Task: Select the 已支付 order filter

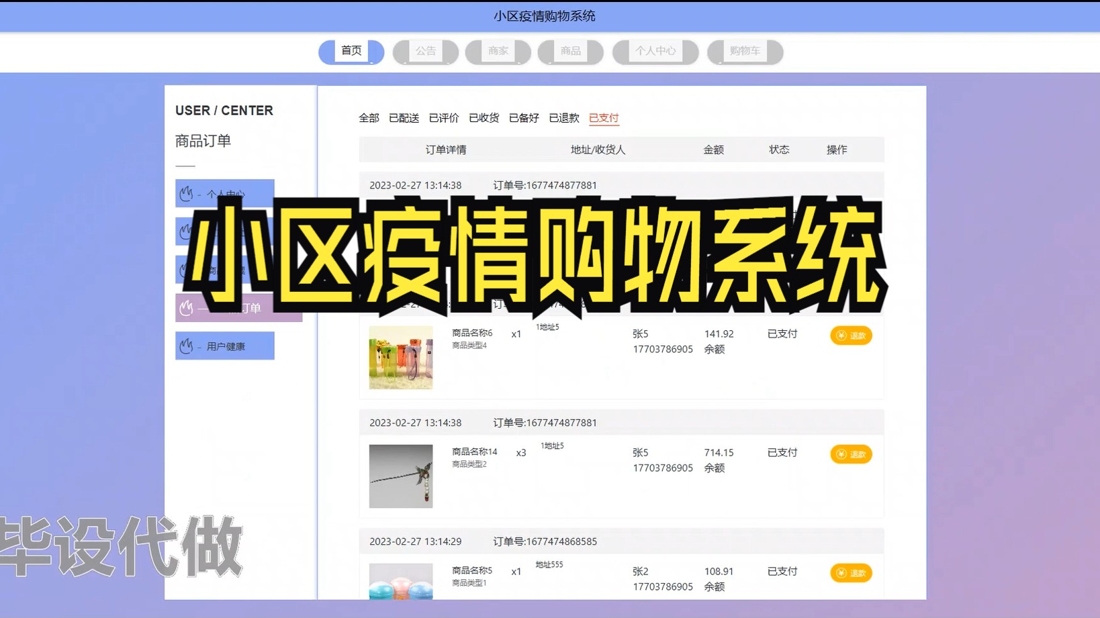Action: pos(604,118)
